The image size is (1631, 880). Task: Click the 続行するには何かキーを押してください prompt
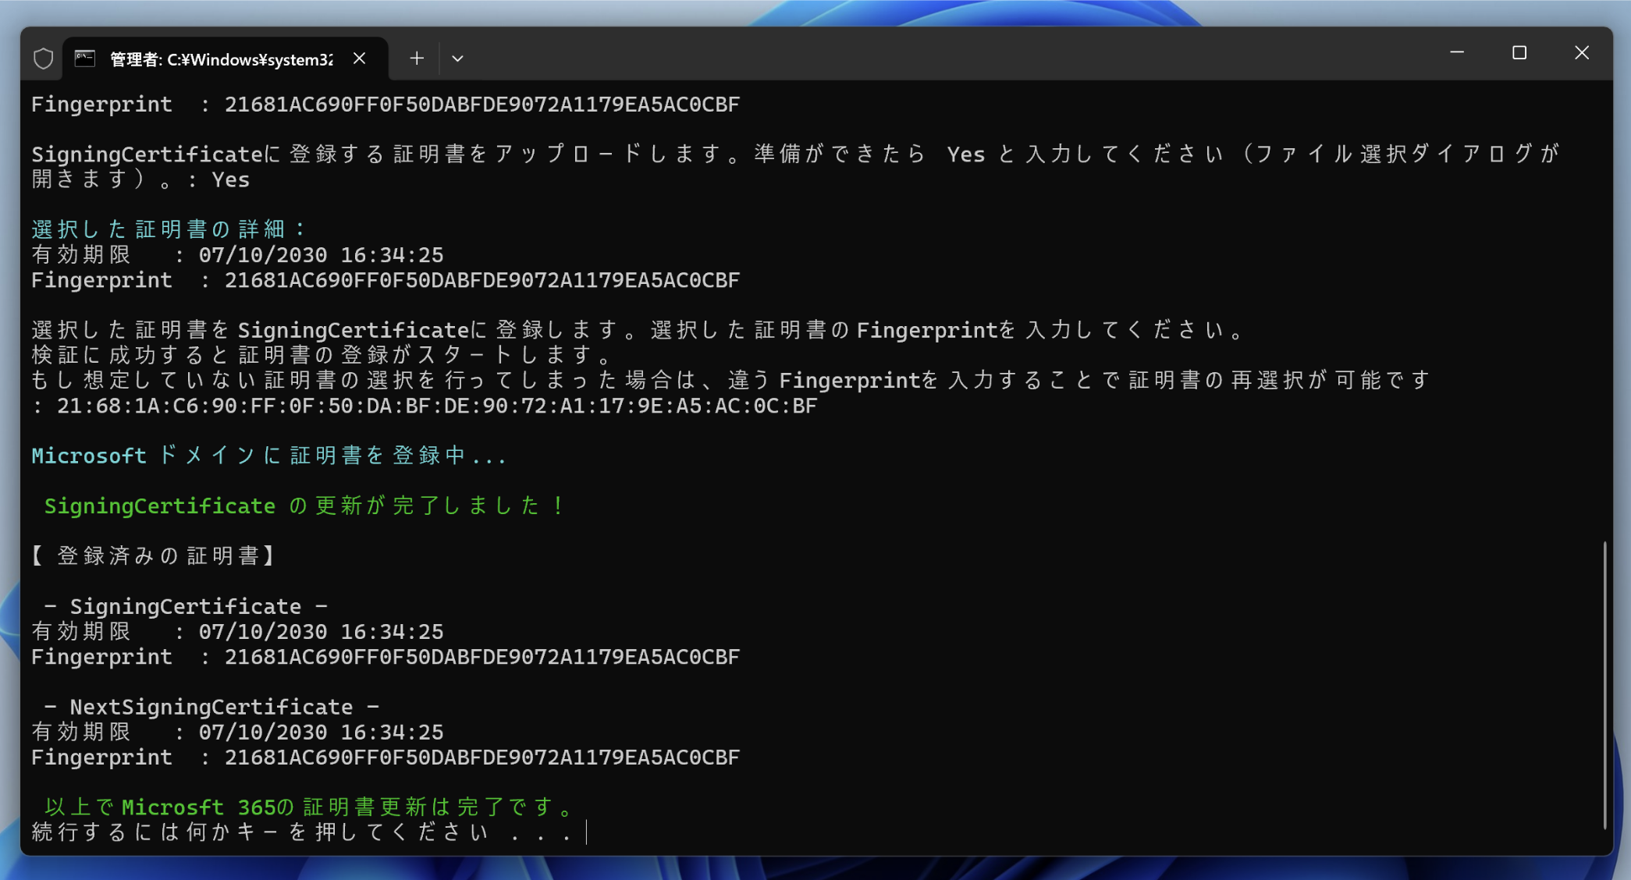[303, 832]
